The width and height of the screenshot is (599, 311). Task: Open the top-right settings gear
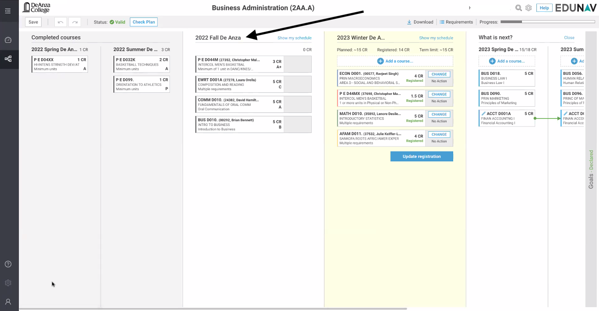click(529, 8)
